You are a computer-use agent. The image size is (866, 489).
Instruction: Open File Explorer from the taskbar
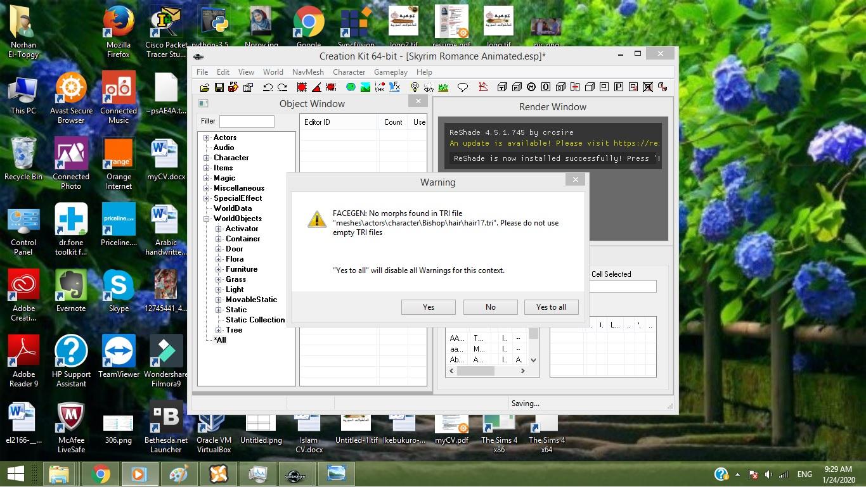coord(59,474)
